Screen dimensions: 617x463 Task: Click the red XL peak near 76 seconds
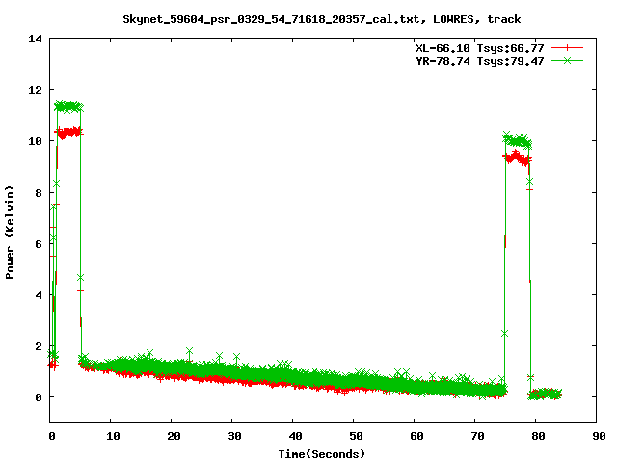pos(518,158)
